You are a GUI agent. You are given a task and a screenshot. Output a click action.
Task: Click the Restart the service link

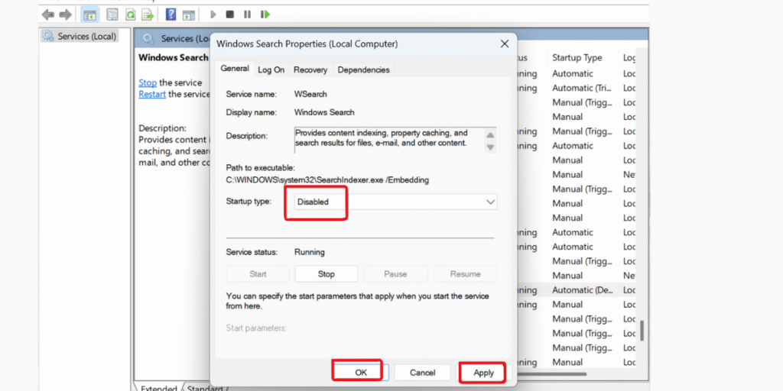(152, 94)
